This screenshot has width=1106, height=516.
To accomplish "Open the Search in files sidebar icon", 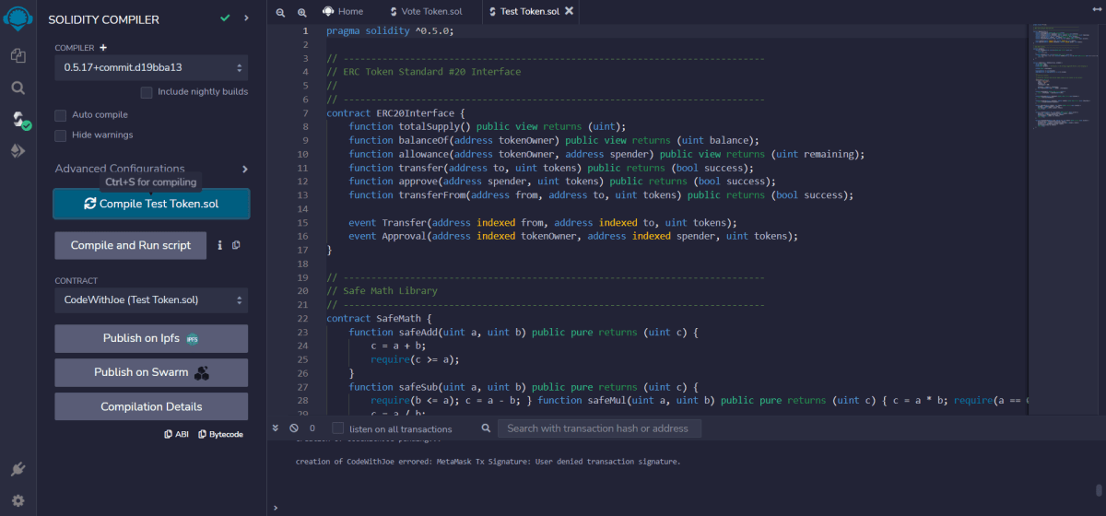I will tap(18, 88).
